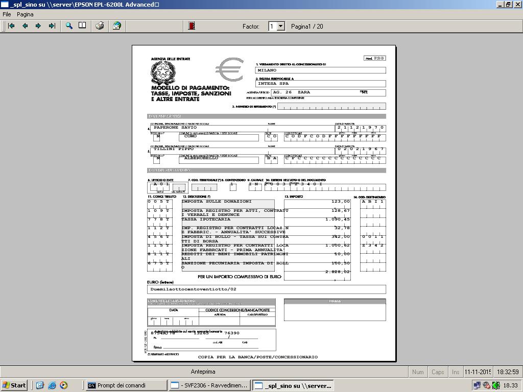
Task: Click the Pagina1 / 20 page indicator
Action: pyautogui.click(x=307, y=27)
